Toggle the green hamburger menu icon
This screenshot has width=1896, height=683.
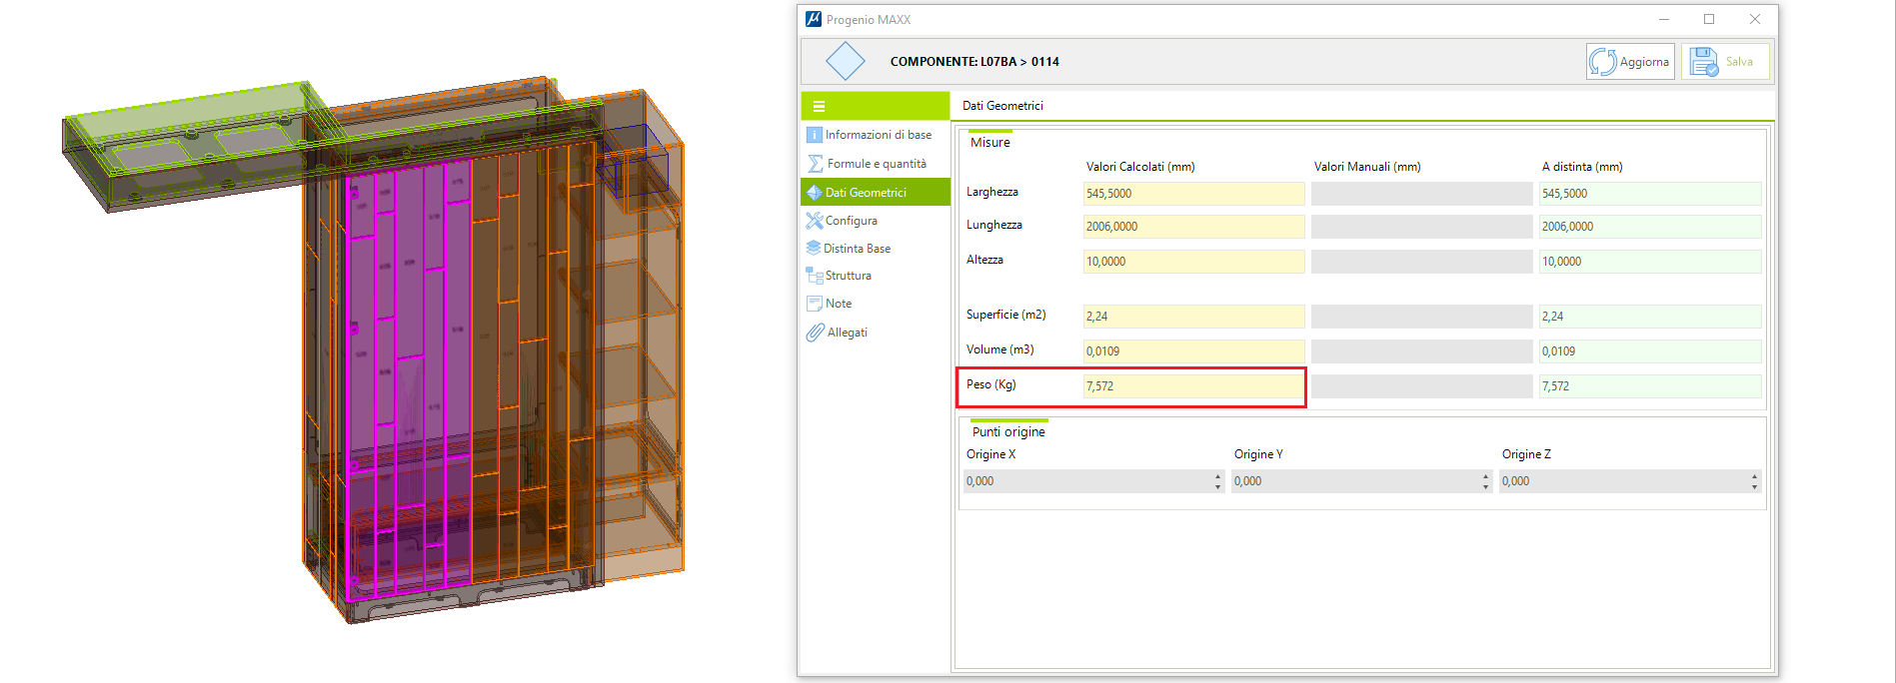[x=819, y=106]
